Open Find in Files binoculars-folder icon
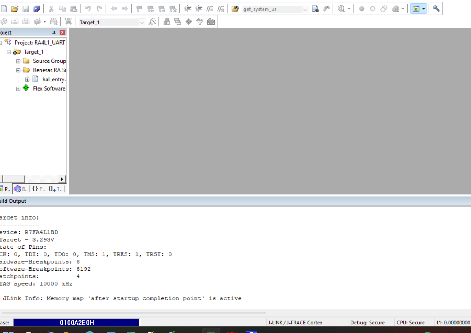Viewport: 471px width, 333px height. tap(235, 9)
